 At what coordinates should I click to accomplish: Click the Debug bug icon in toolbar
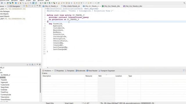[x=41, y=3]
